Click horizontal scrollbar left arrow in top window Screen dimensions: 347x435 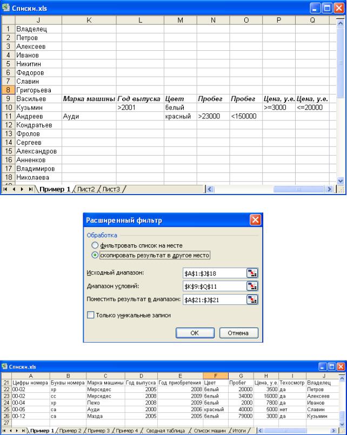point(210,189)
